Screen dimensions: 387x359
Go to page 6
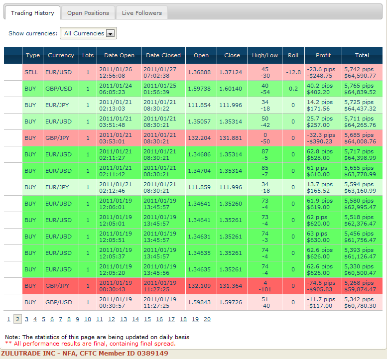click(x=52, y=319)
